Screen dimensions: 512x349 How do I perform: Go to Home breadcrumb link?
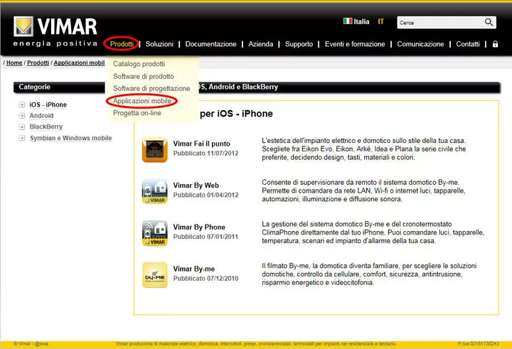[14, 63]
